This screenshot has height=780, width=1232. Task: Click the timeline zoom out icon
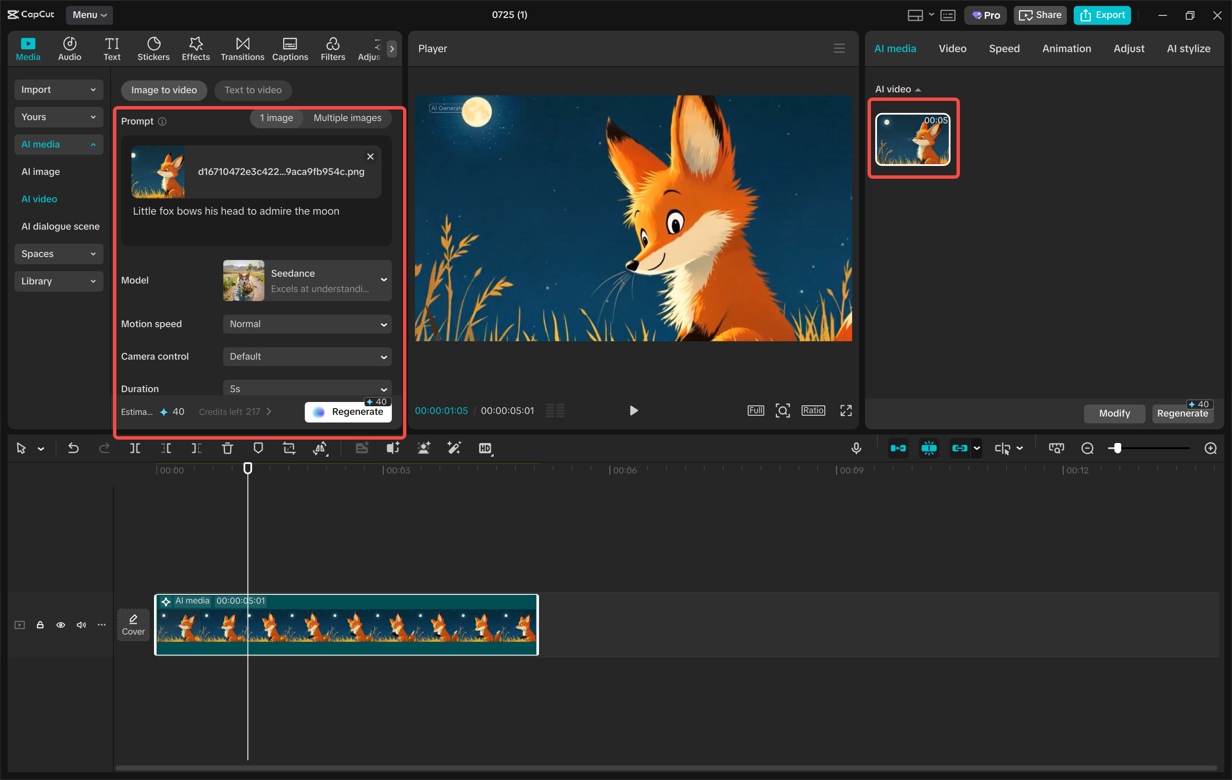click(1087, 449)
